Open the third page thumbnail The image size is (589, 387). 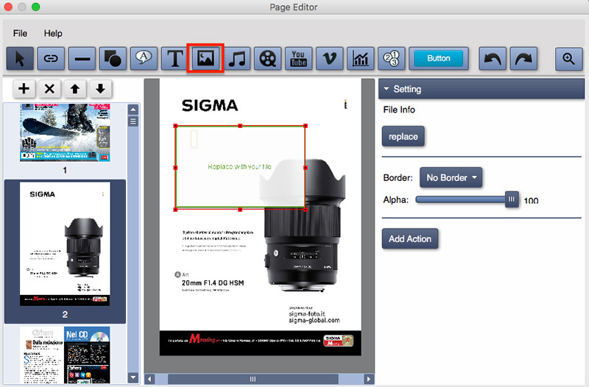[65, 355]
